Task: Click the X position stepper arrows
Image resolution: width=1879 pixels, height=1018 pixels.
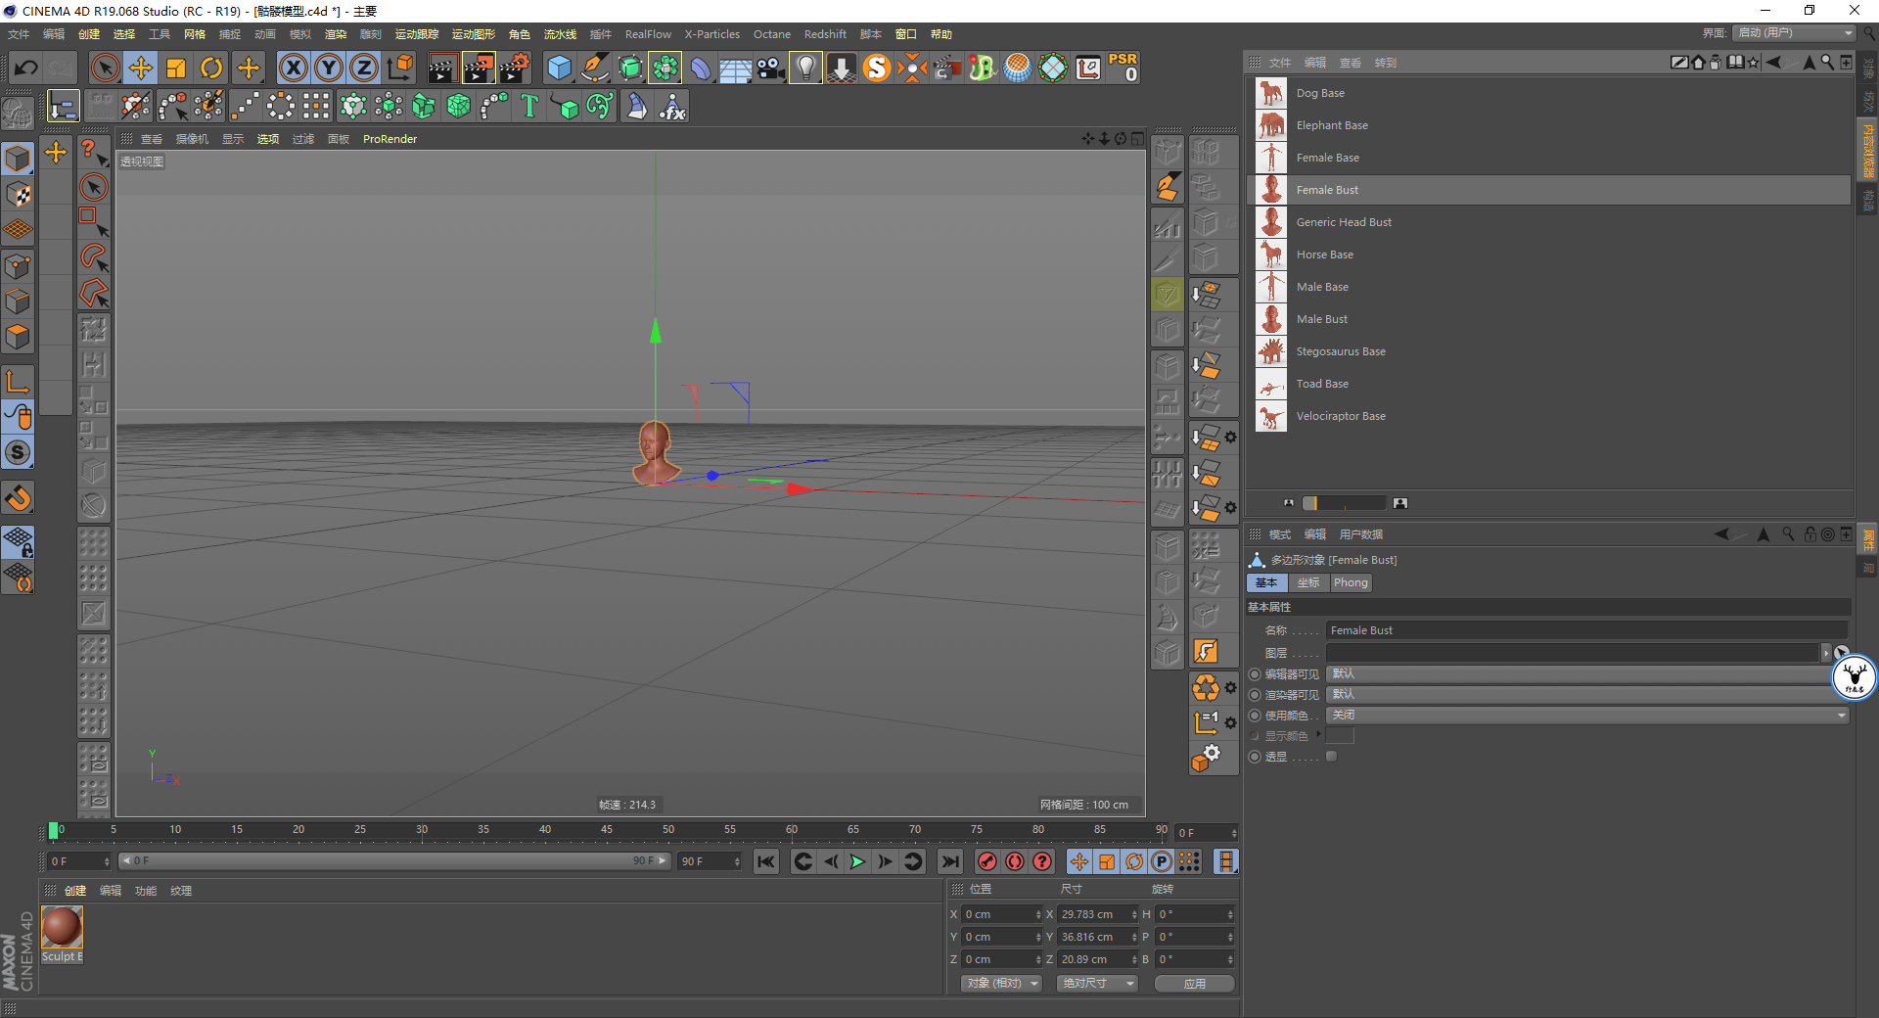Action: (1038, 914)
